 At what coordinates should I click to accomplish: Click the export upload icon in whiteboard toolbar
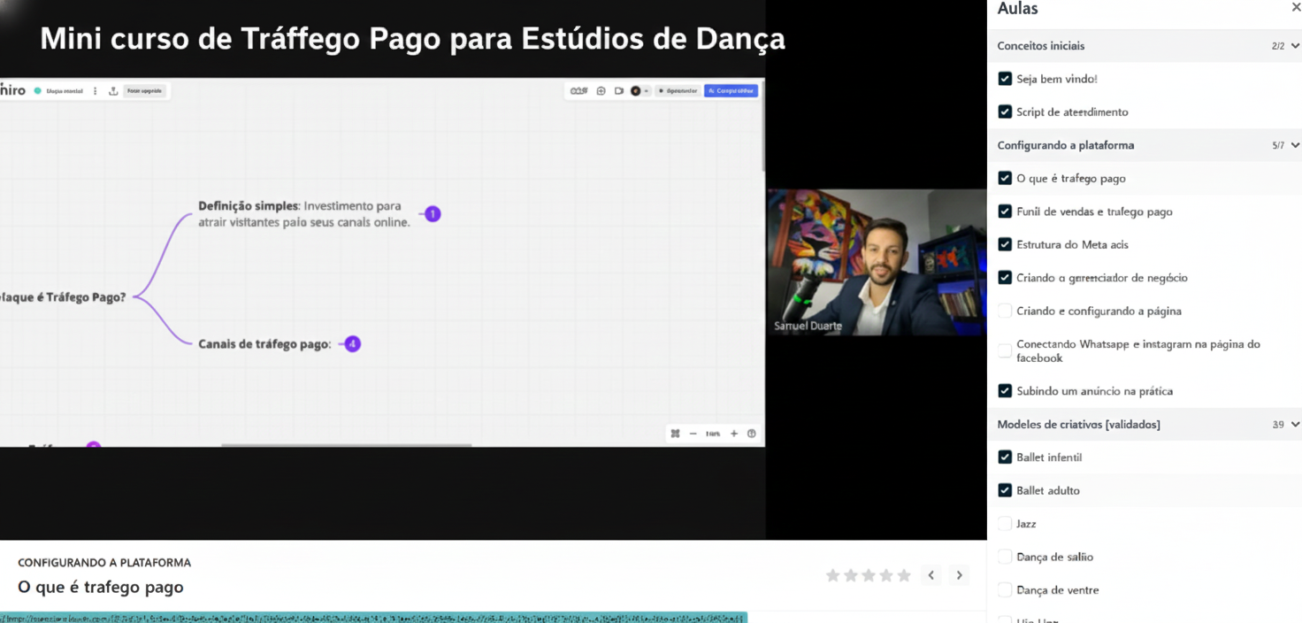(113, 91)
